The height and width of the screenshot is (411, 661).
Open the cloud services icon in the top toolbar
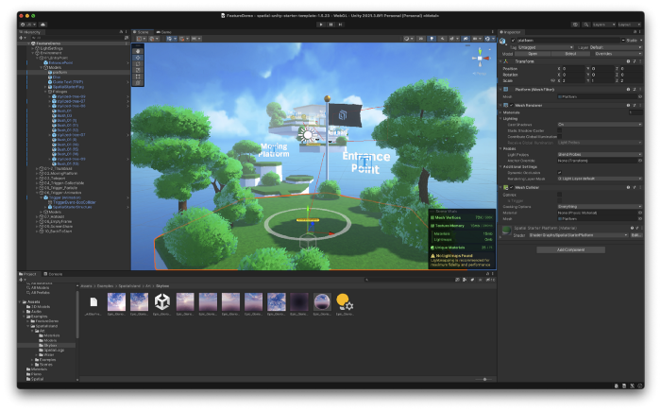coord(42,25)
